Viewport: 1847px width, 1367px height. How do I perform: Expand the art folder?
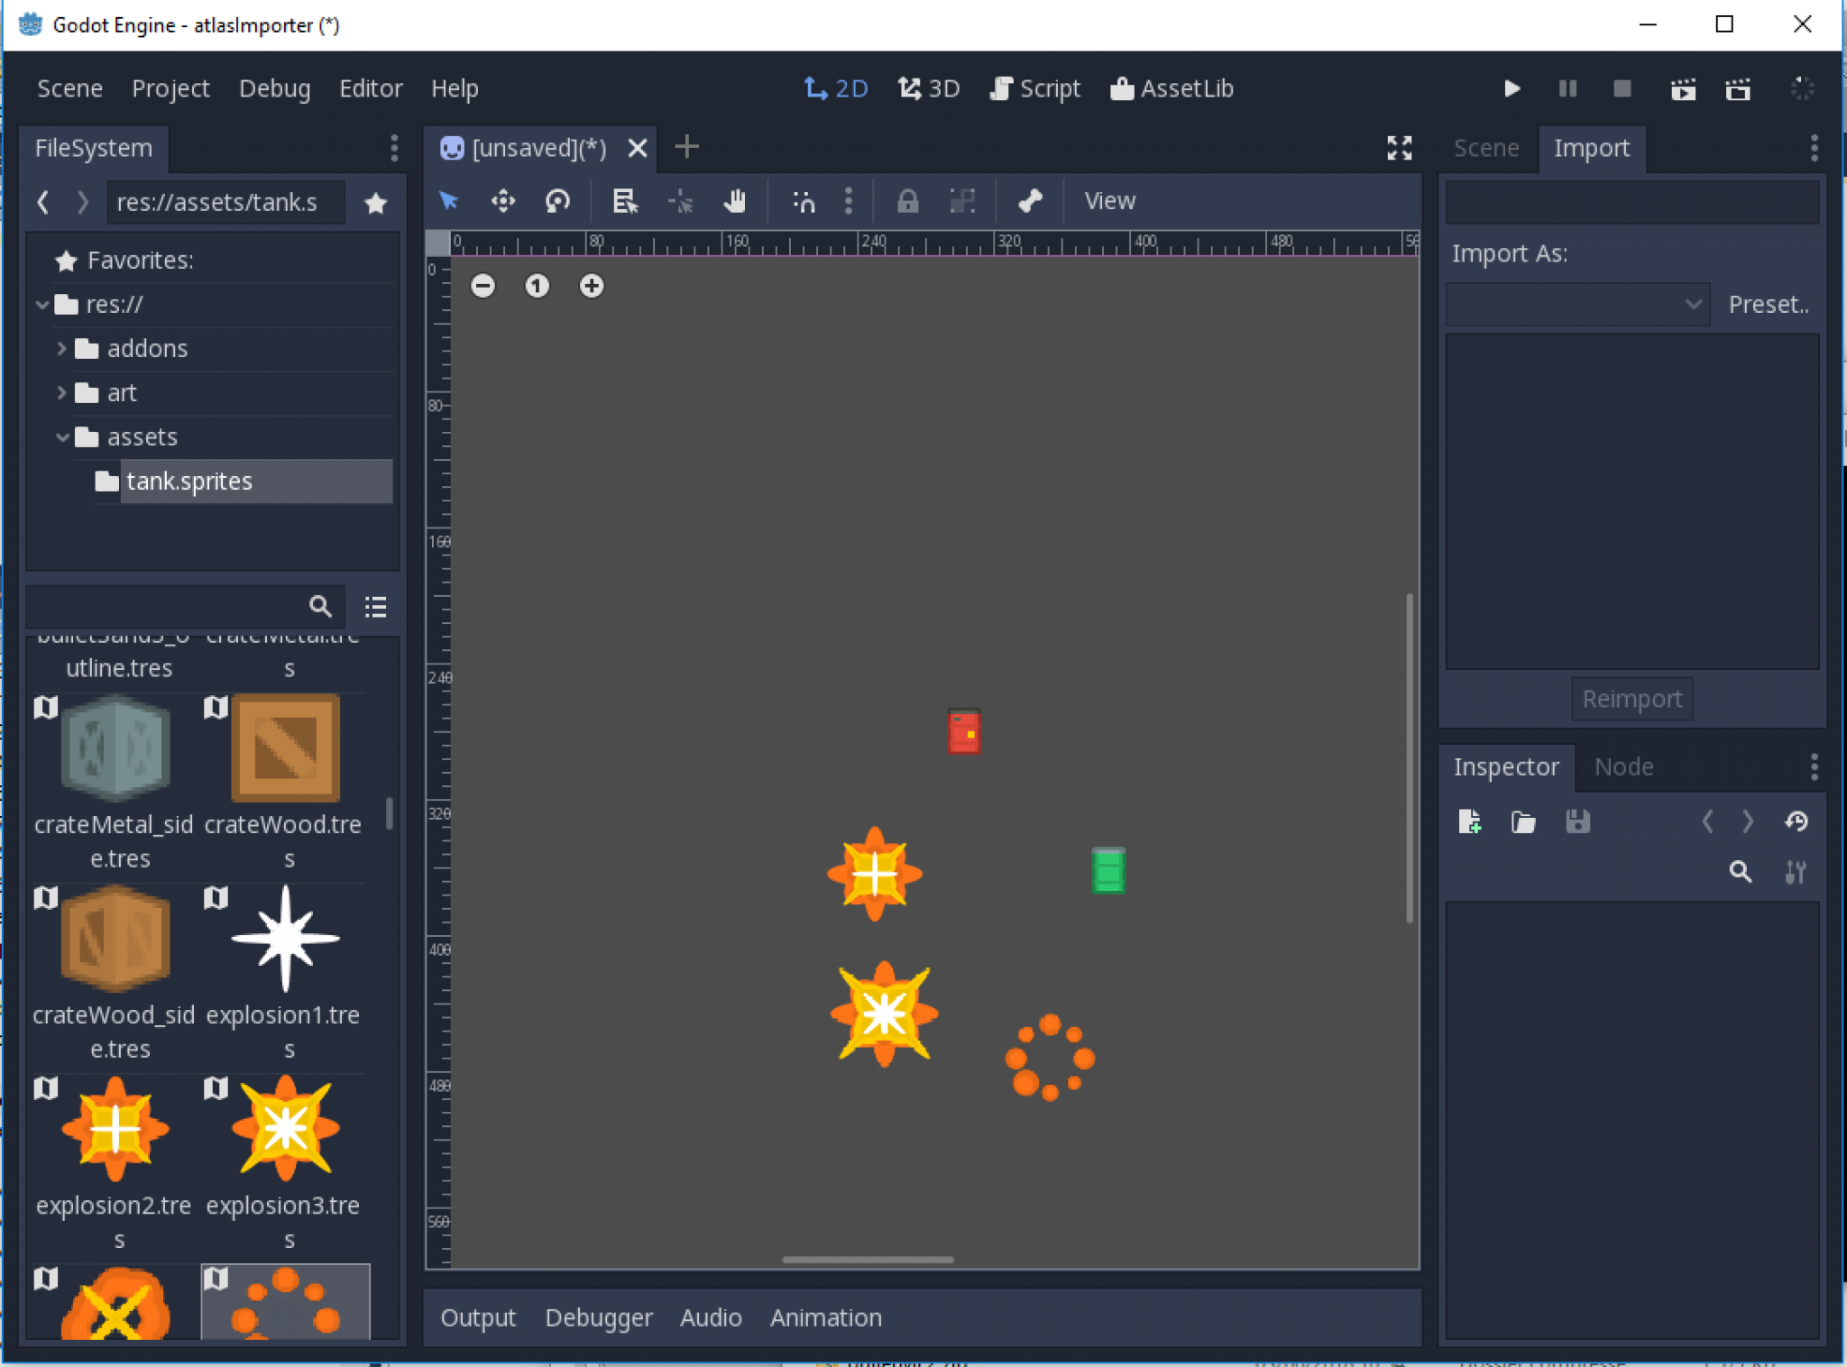click(61, 392)
